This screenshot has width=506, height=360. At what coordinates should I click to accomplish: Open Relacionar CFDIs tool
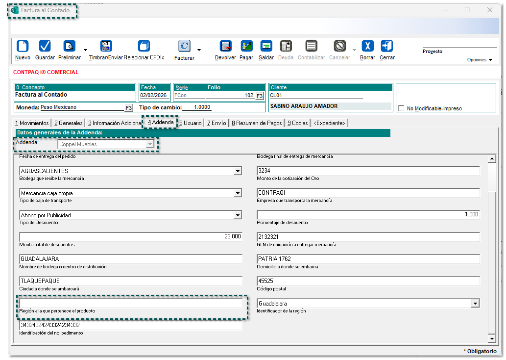click(144, 47)
